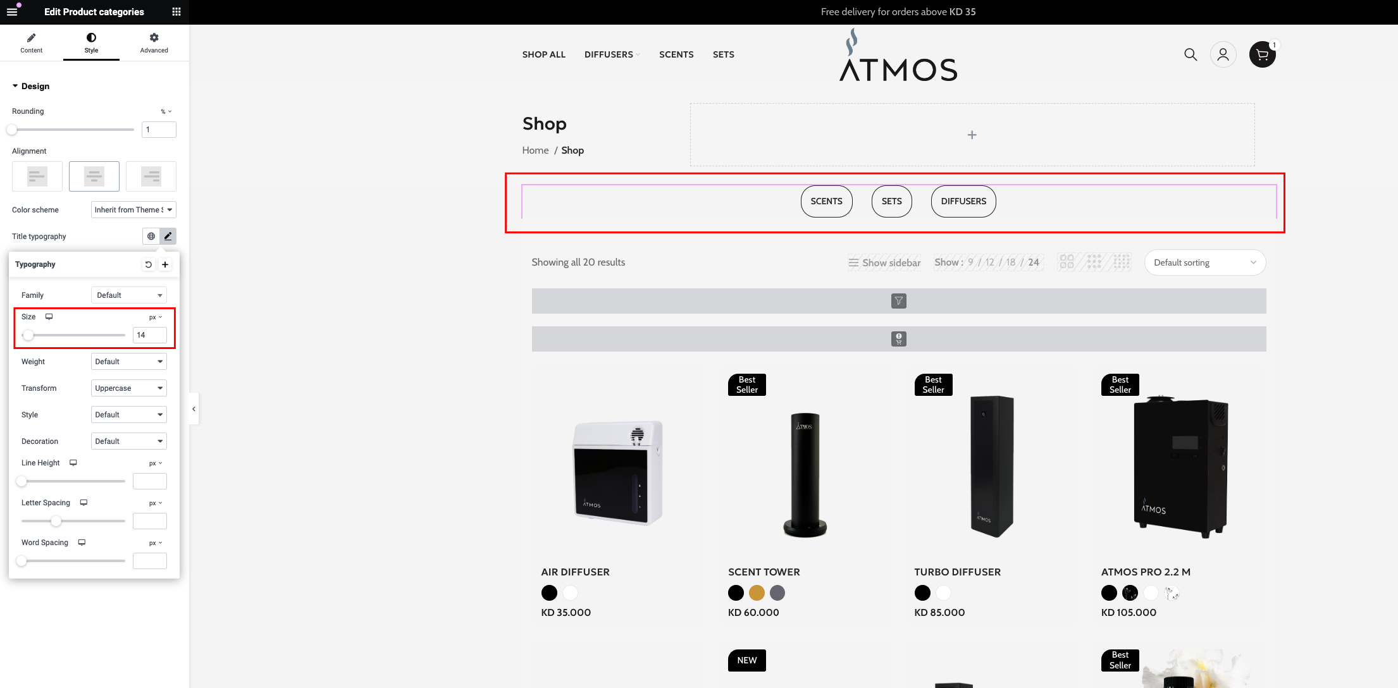Open the Weight dropdown

click(129, 362)
